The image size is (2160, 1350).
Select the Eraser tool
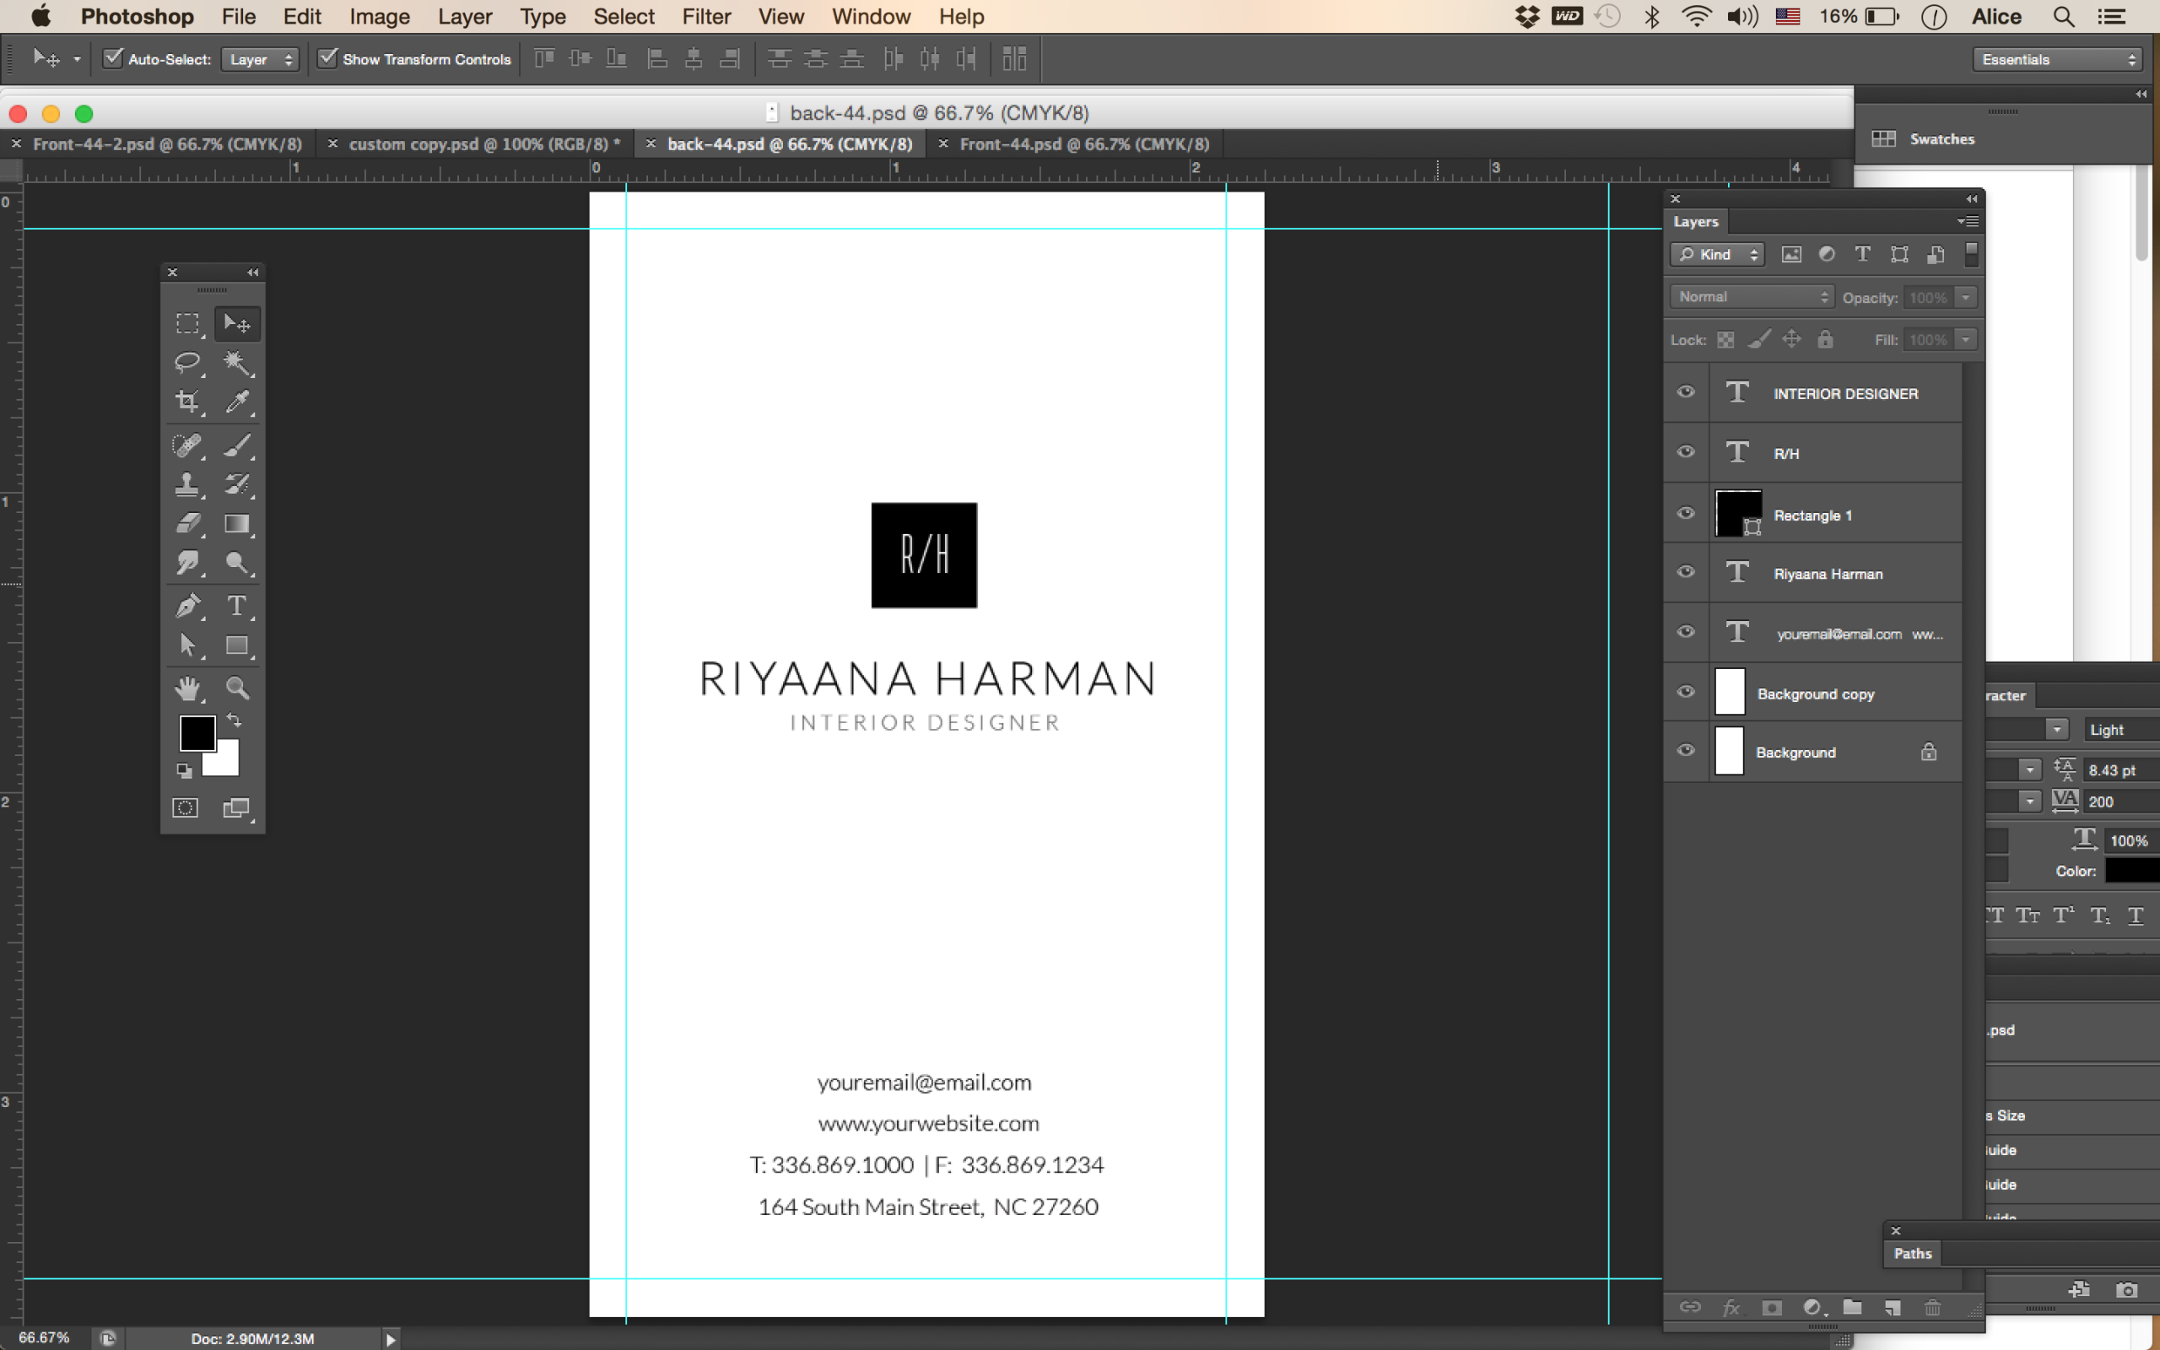point(187,523)
